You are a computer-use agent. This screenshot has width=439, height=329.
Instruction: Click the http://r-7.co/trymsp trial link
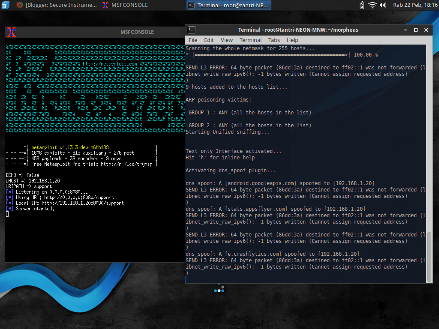(x=126, y=164)
